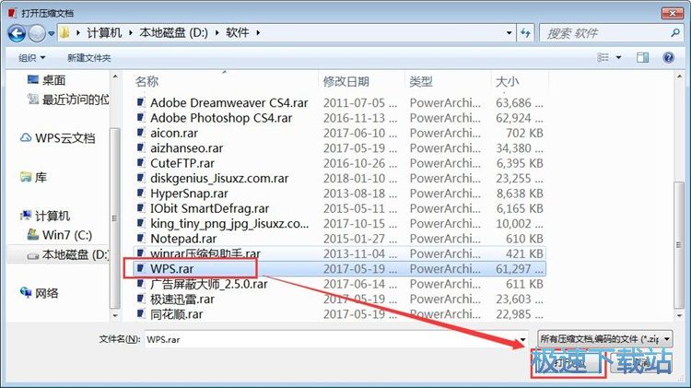Click the blue help question-mark icon
Image resolution: width=691 pixels, height=388 pixels.
coord(668,57)
